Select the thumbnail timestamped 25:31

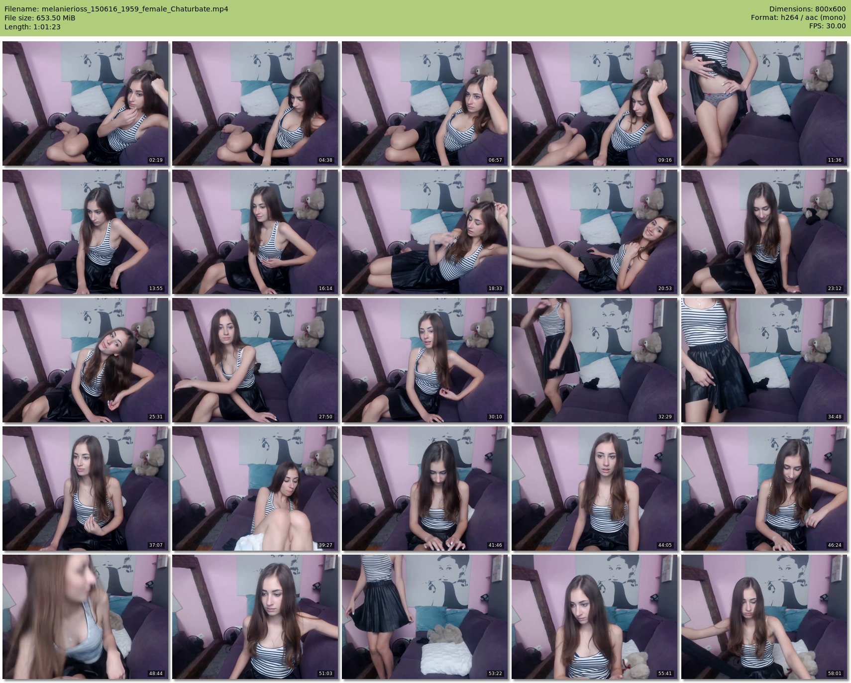click(85, 360)
